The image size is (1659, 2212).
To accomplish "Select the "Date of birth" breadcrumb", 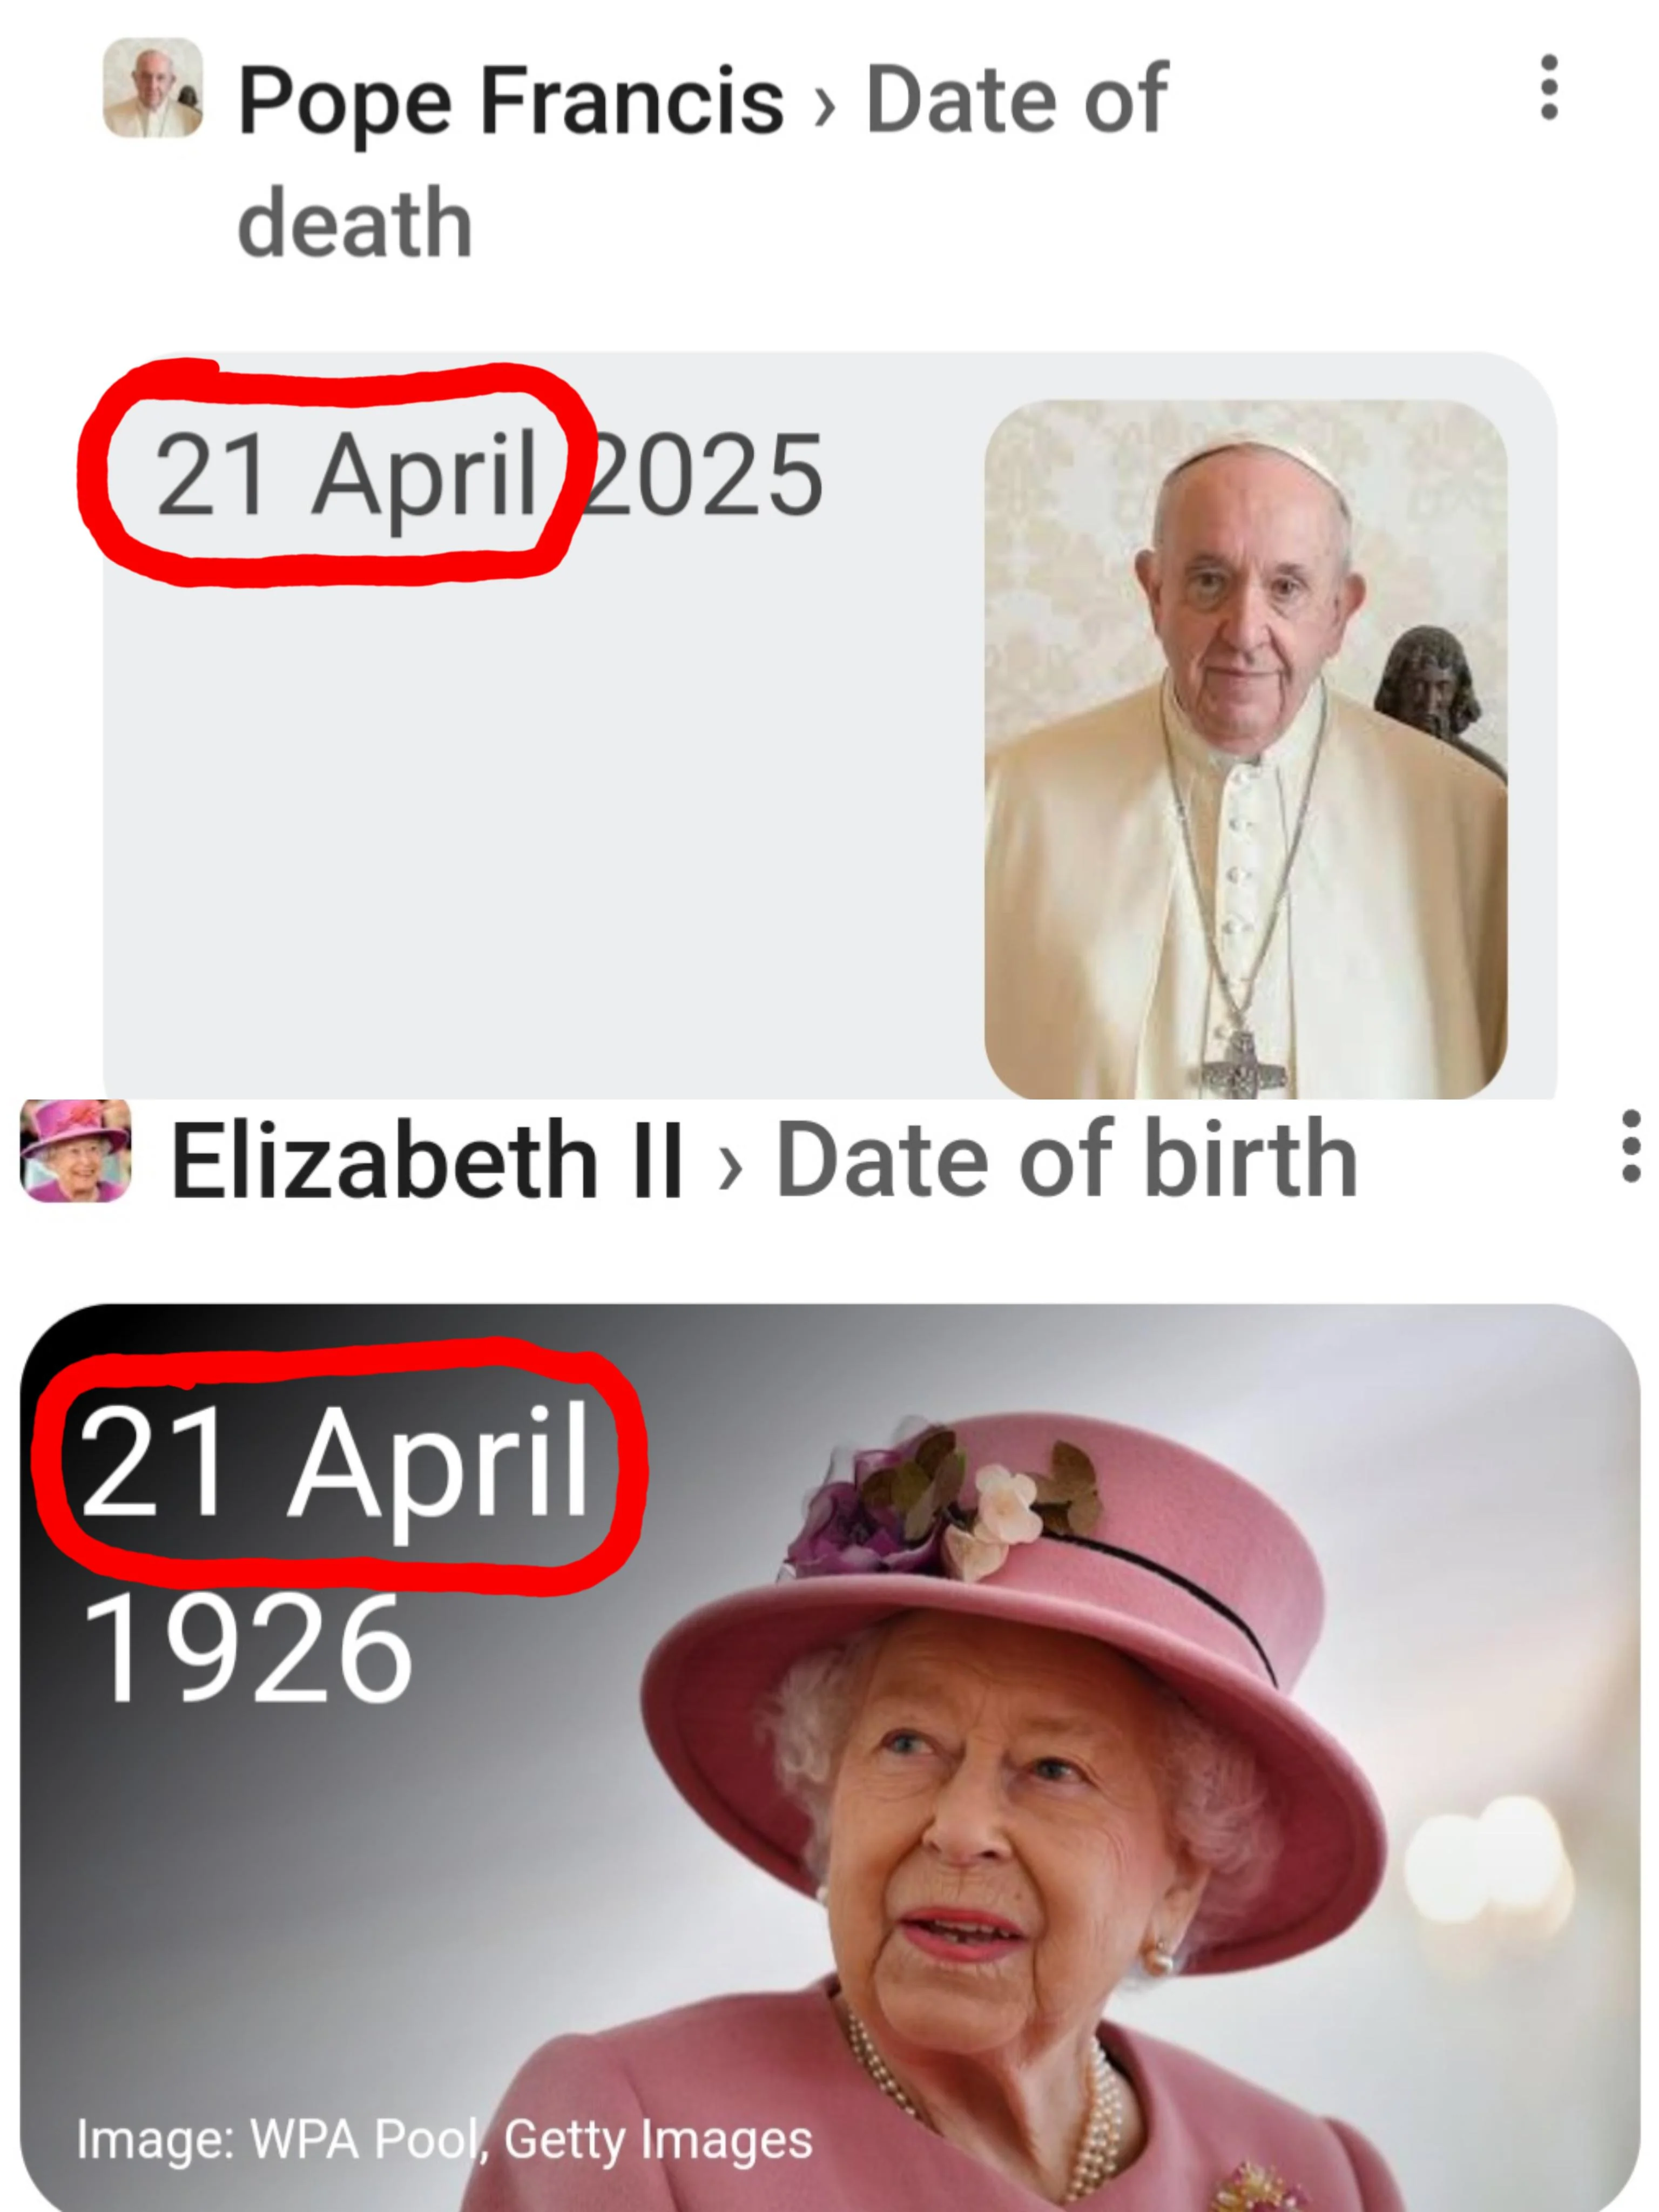I will click(1066, 1160).
